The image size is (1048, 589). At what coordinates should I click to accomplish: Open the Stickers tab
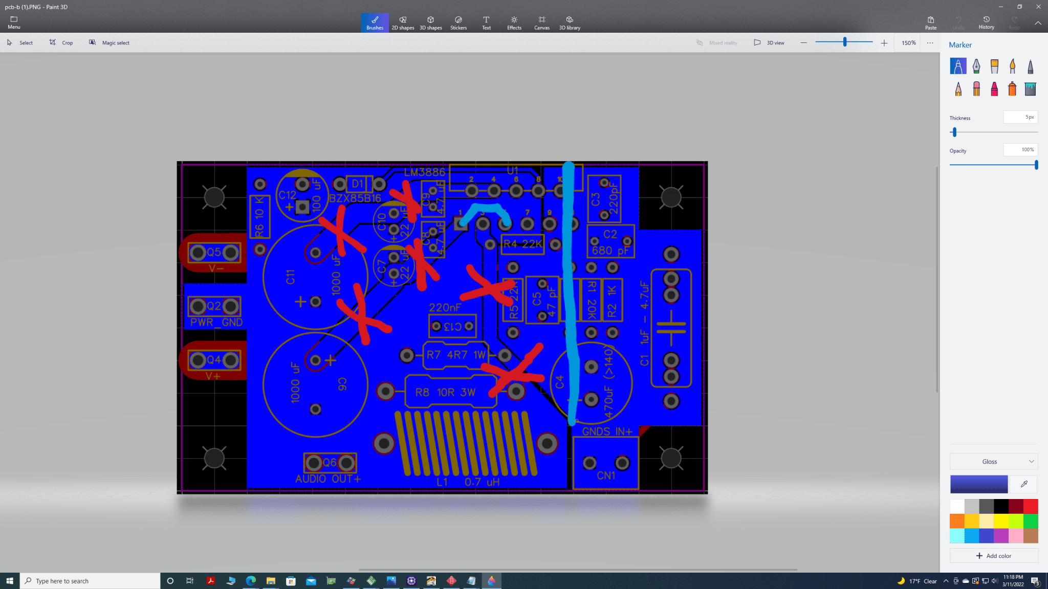[458, 22]
